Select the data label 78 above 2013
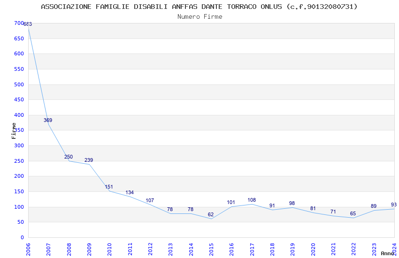Screen dimensions: 399x258 click(170, 210)
